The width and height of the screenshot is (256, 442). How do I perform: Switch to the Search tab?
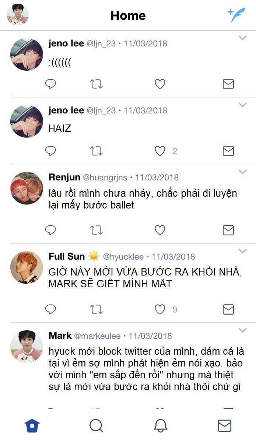pos(96,426)
